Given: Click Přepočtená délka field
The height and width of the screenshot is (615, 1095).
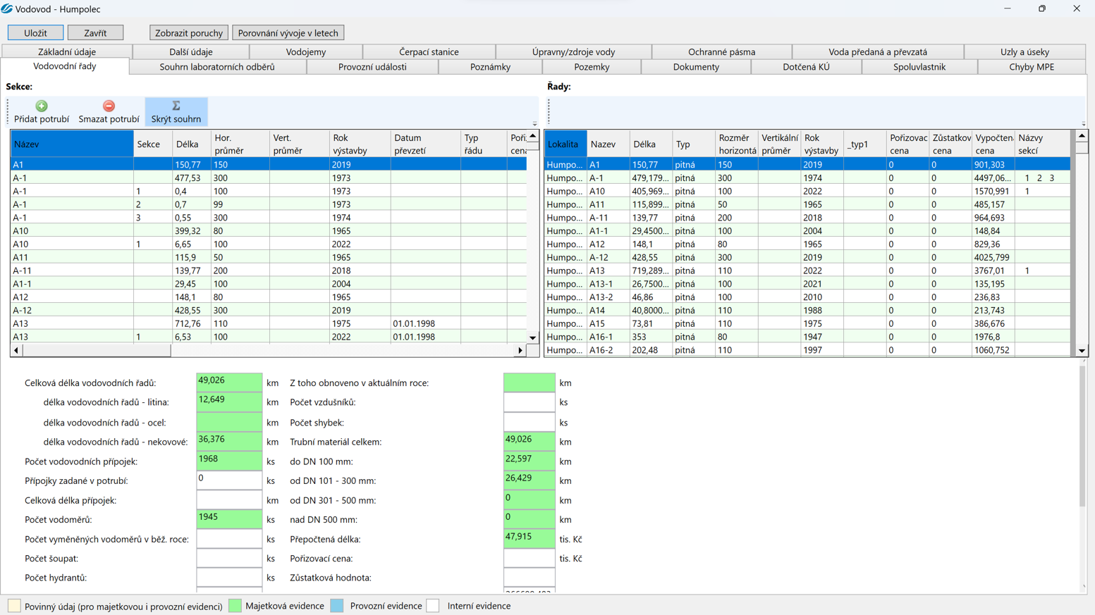Looking at the screenshot, I should coord(530,539).
